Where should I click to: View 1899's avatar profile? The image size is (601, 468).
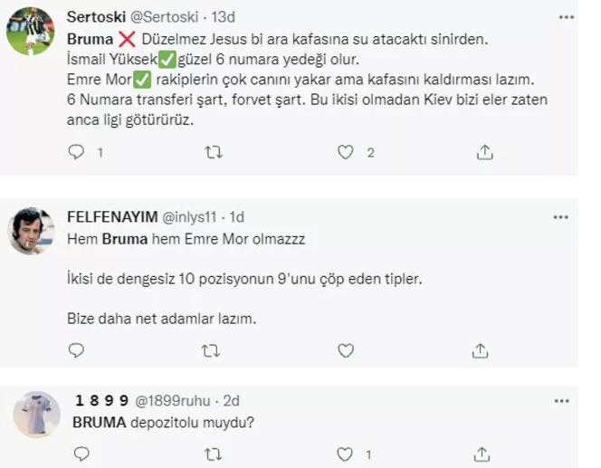tap(31, 417)
